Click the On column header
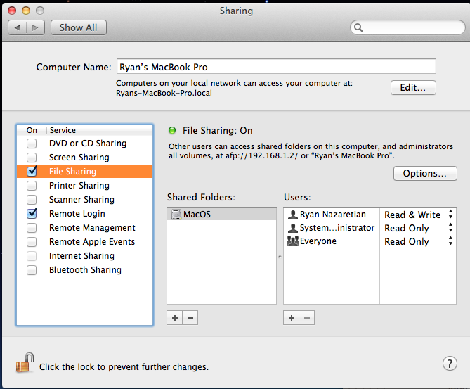This screenshot has width=470, height=389. [32, 130]
